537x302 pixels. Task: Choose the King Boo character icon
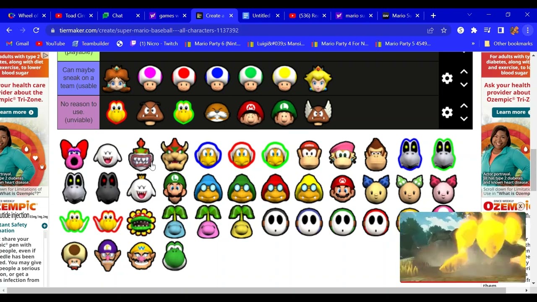coord(141,188)
